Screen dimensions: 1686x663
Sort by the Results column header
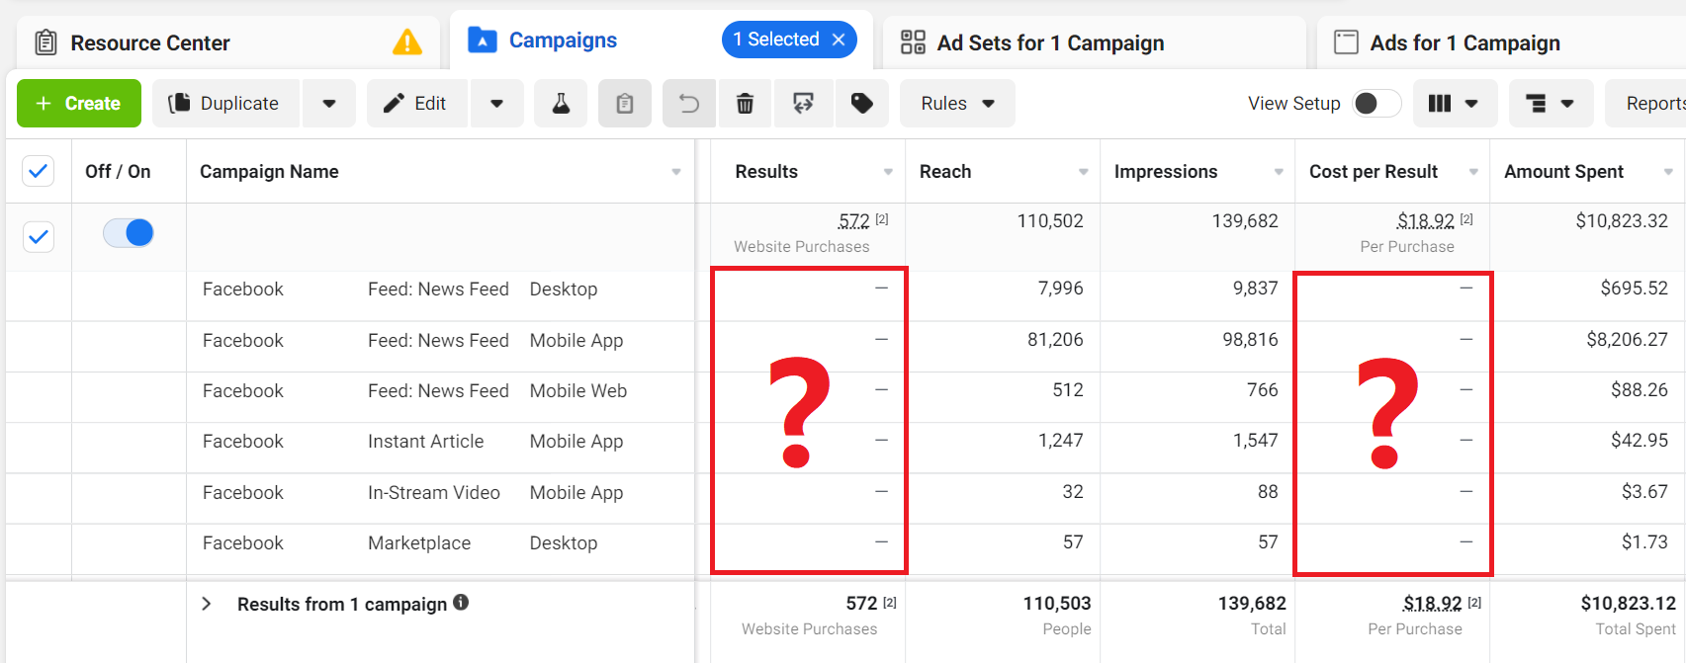[766, 172]
